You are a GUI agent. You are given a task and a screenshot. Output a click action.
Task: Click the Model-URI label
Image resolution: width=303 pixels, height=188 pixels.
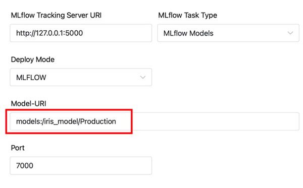pos(29,103)
